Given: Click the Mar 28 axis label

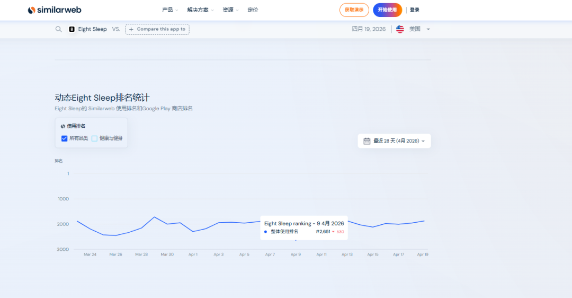Looking at the screenshot, I should tap(141, 255).
